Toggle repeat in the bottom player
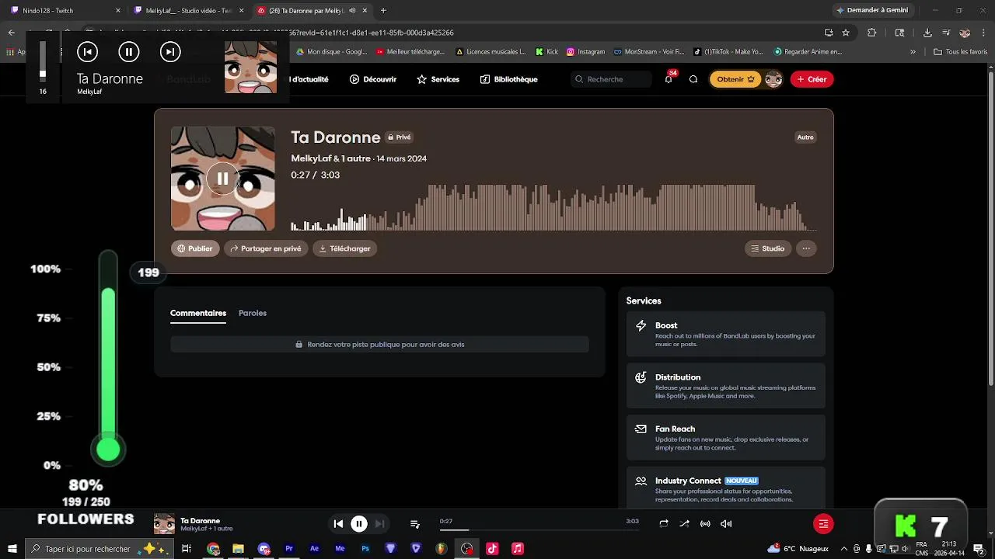This screenshot has width=995, height=559. [664, 524]
